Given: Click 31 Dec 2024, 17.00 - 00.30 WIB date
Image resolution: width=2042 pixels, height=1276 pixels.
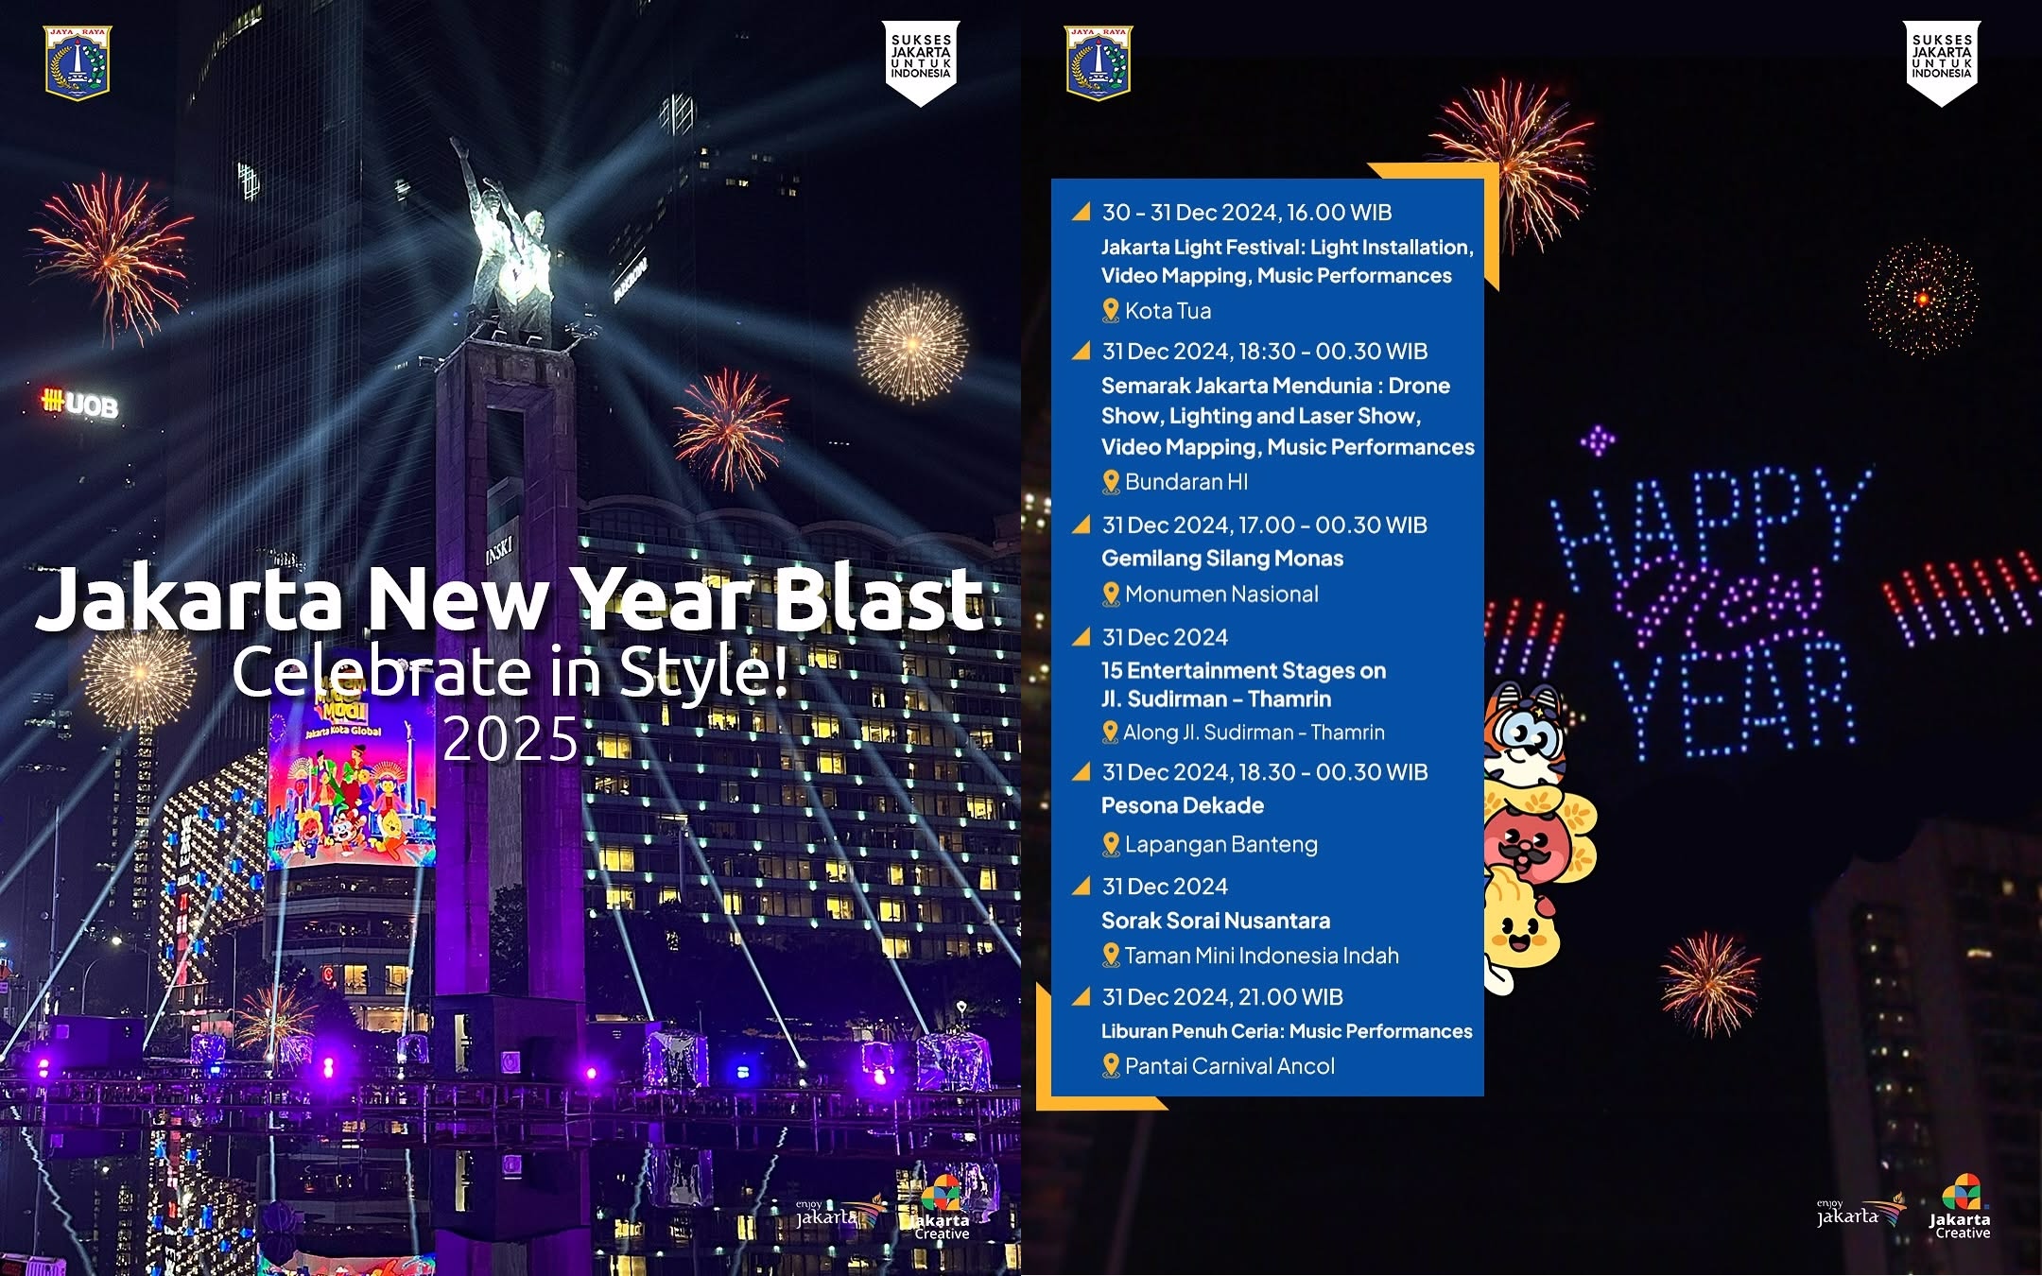Looking at the screenshot, I should click(1265, 525).
